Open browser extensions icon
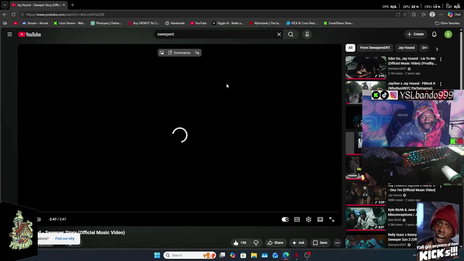The height and width of the screenshot is (261, 464). (x=414, y=14)
